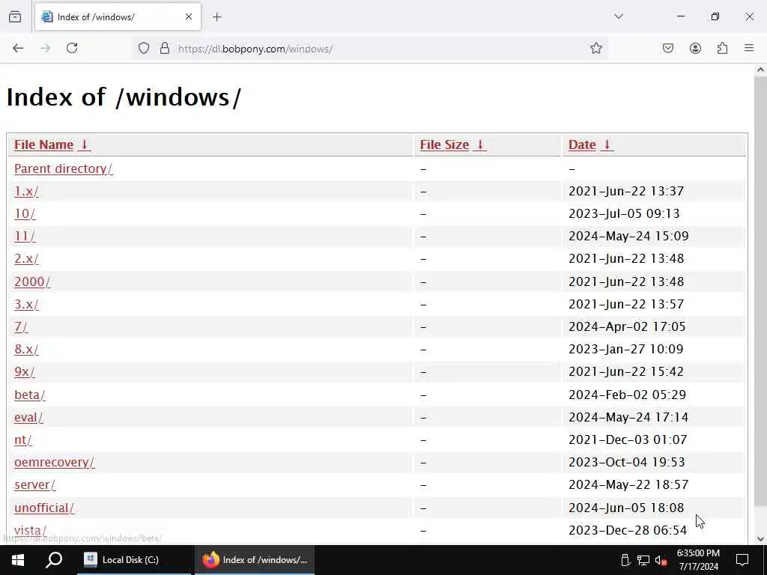
Task: Open the 1.x/ folder link
Action: point(26,191)
